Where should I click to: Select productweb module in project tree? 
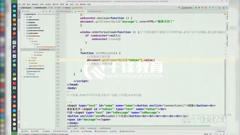(x=33, y=33)
